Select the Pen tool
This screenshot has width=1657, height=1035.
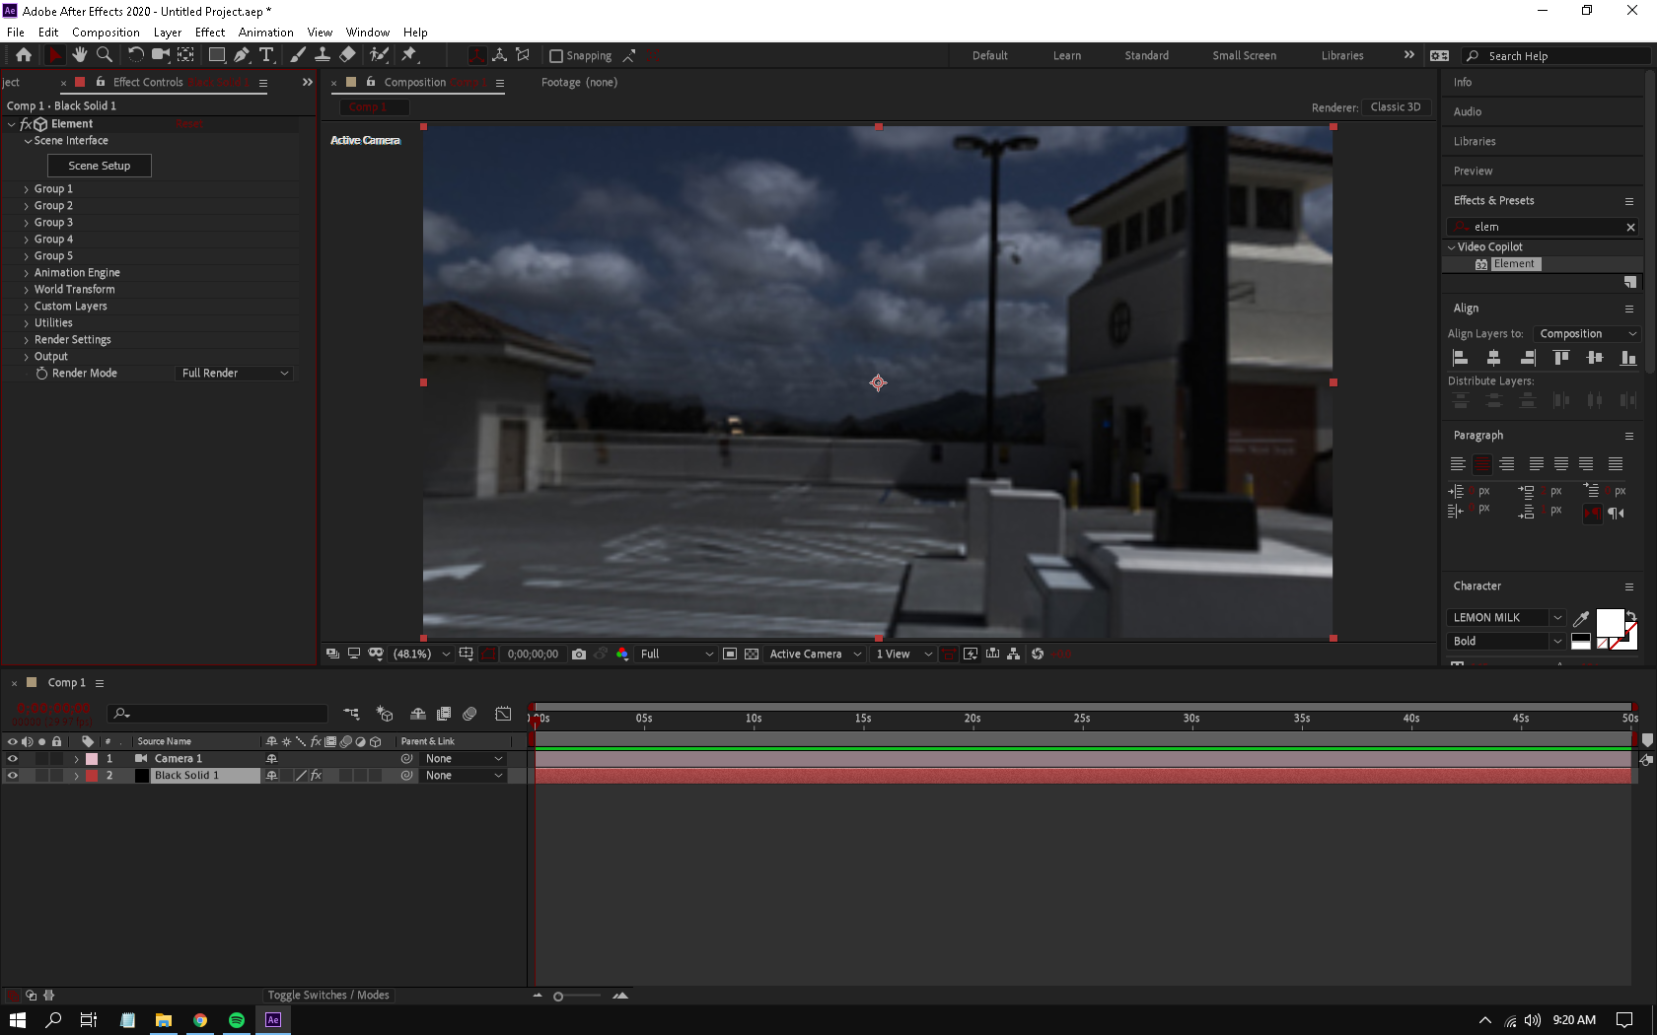point(242,55)
